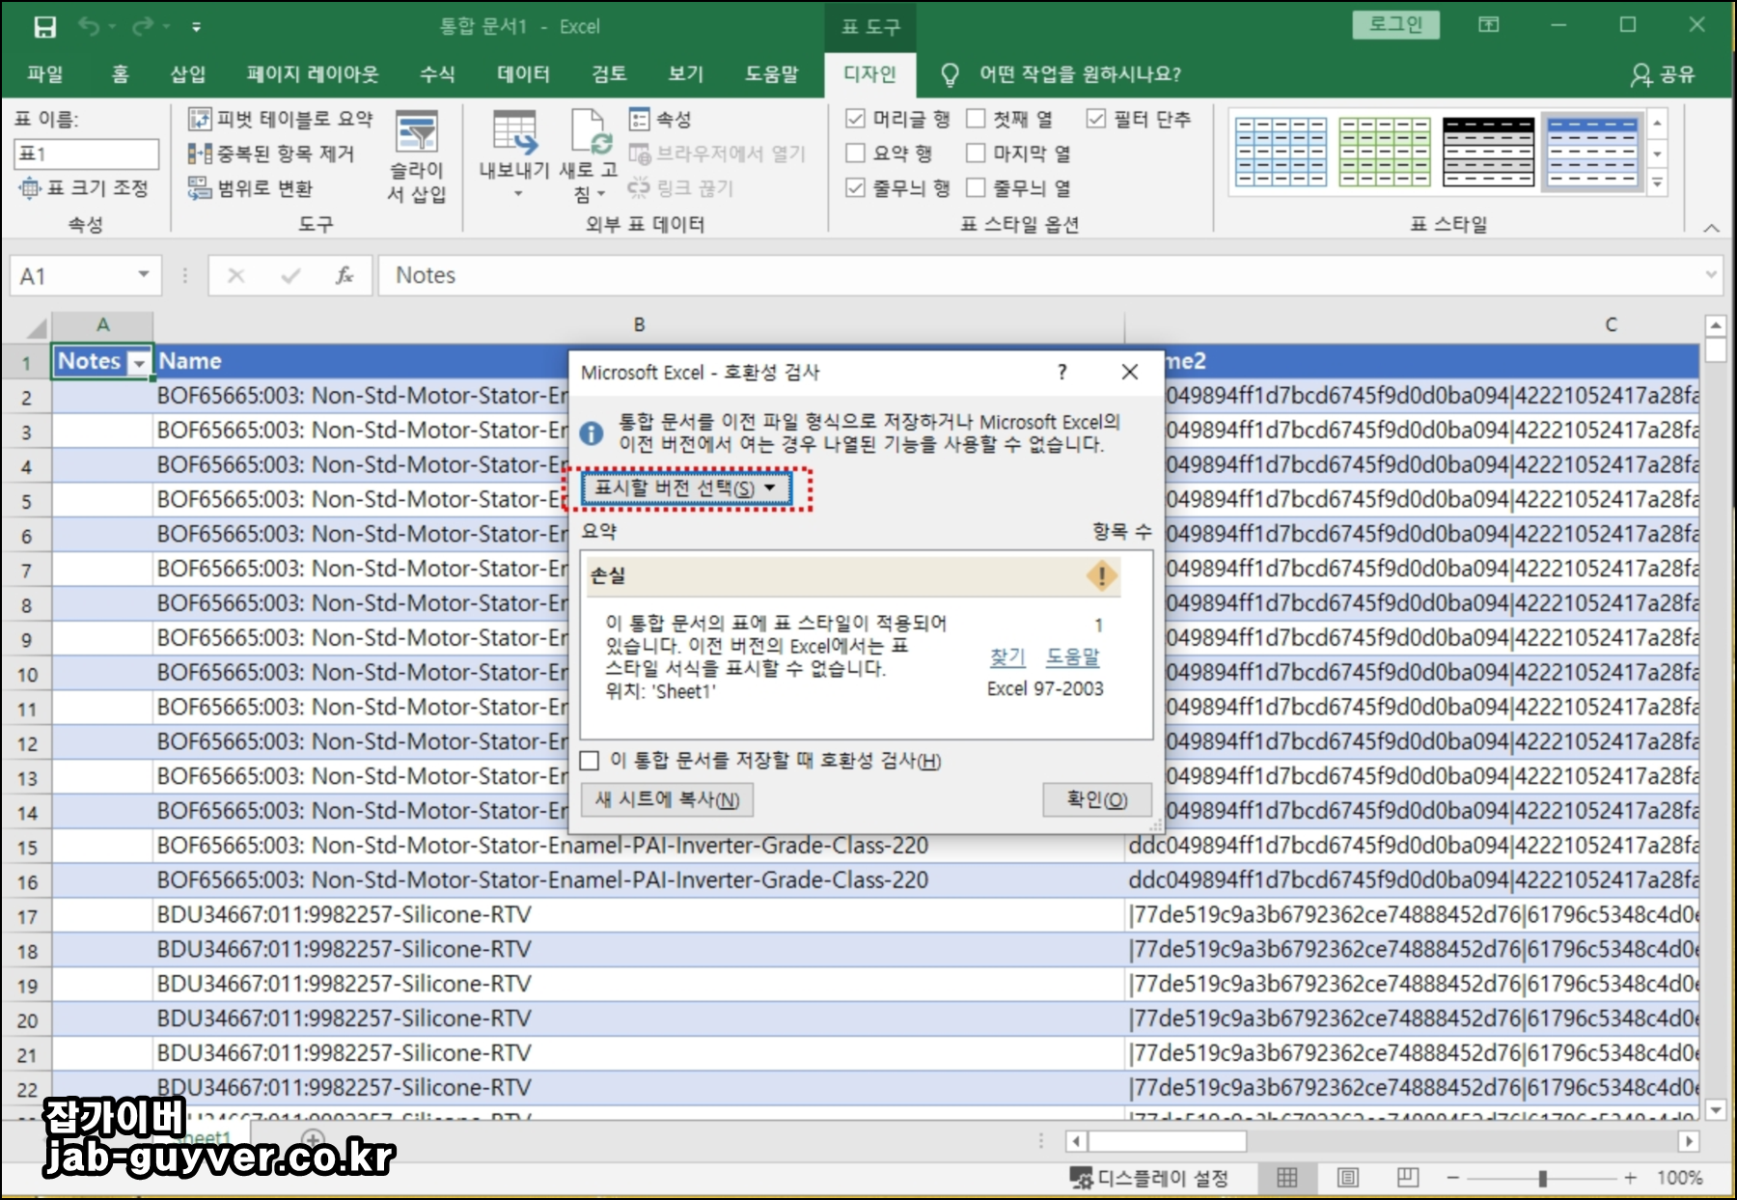The image size is (1737, 1200).
Task: Click 링크 끊기 unlink icon
Action: (639, 187)
